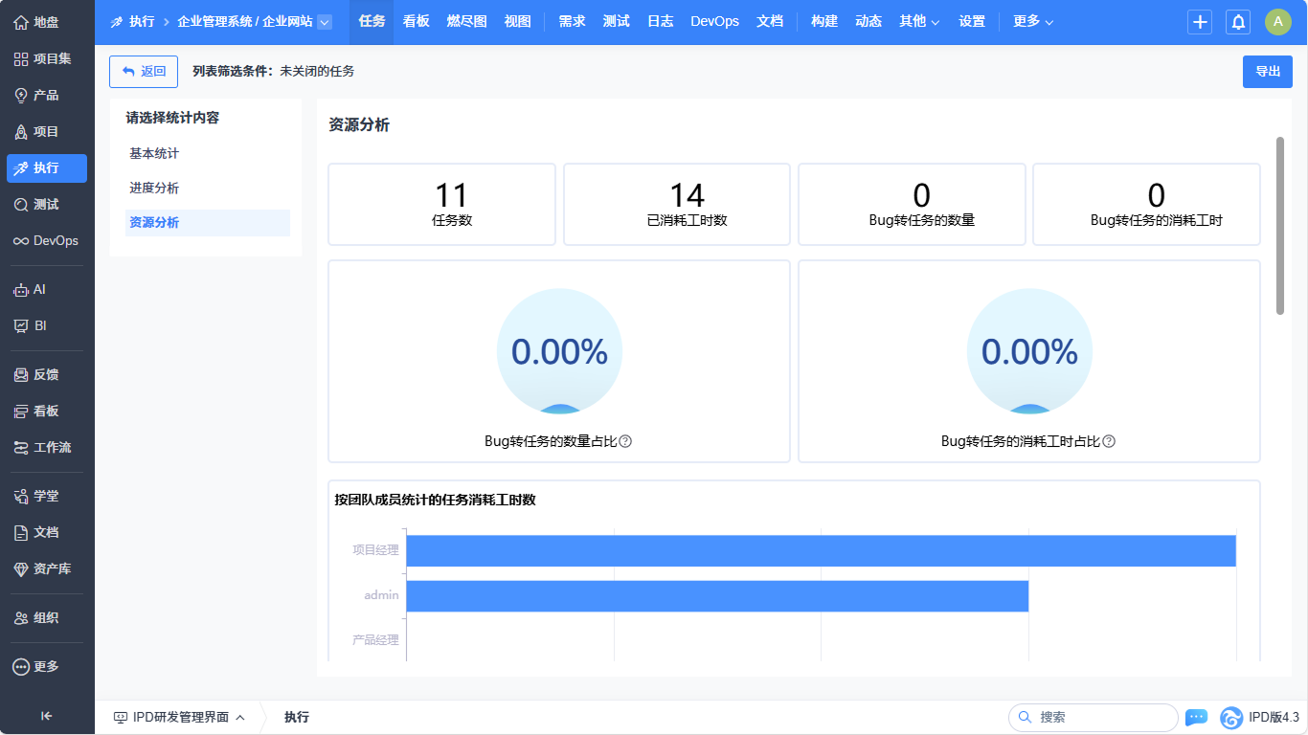Open the chat message icon

coord(1196,717)
